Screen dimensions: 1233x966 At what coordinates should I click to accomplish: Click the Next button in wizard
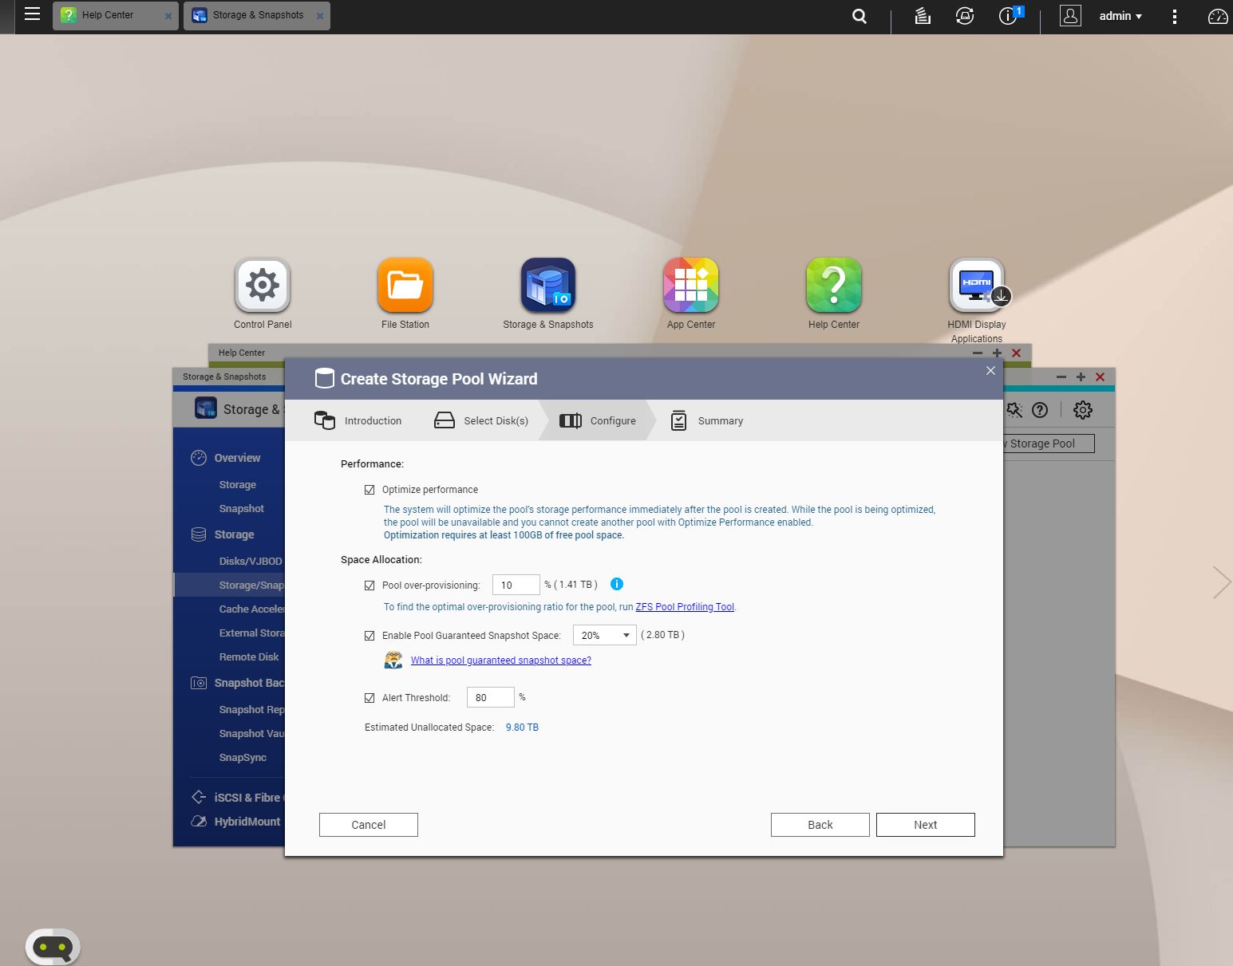click(925, 825)
